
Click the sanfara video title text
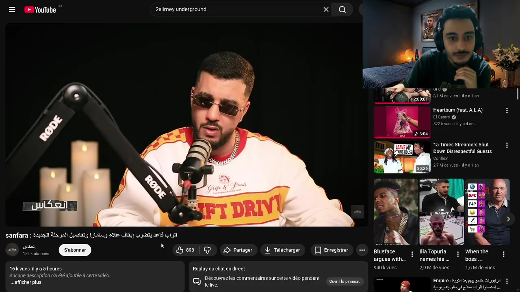[91, 235]
